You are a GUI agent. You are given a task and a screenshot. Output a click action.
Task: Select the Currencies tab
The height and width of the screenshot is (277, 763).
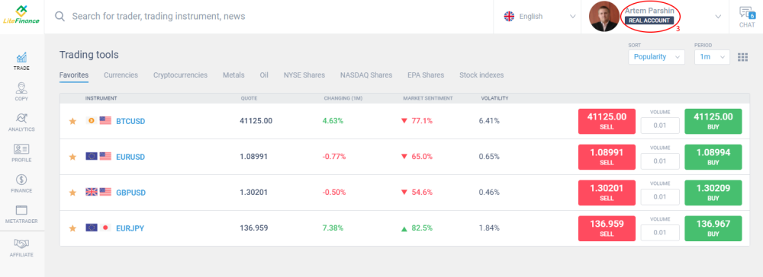pos(121,75)
